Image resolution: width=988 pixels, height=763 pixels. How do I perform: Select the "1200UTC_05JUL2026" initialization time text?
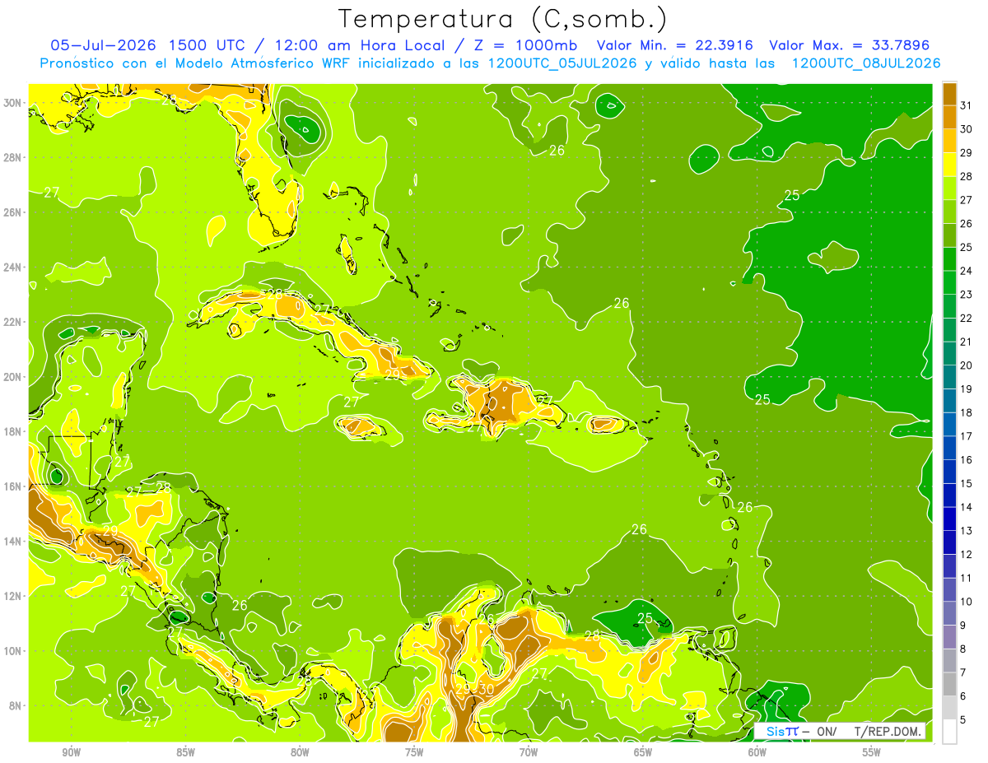click(563, 63)
